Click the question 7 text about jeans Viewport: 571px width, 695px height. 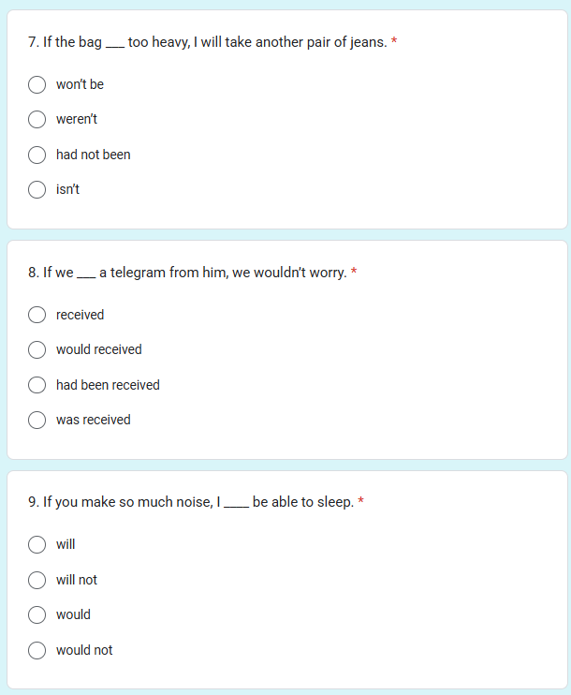coord(207,42)
